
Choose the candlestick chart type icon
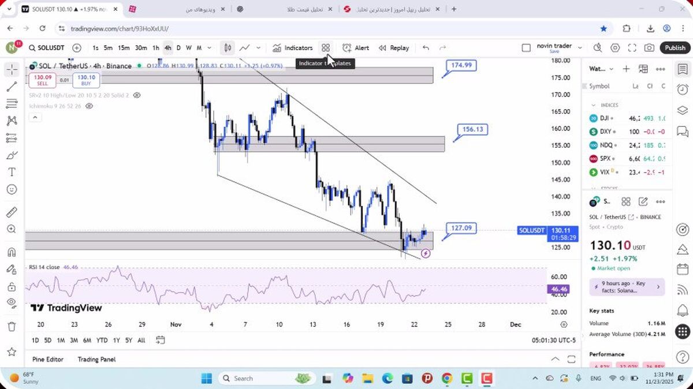[228, 48]
